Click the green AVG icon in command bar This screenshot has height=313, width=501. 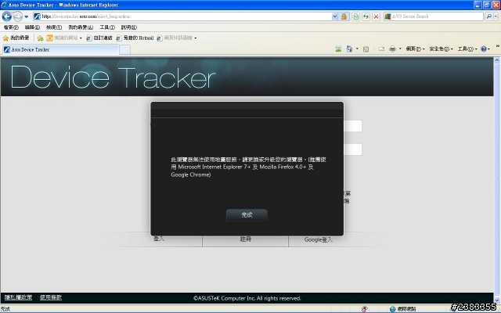point(338,49)
